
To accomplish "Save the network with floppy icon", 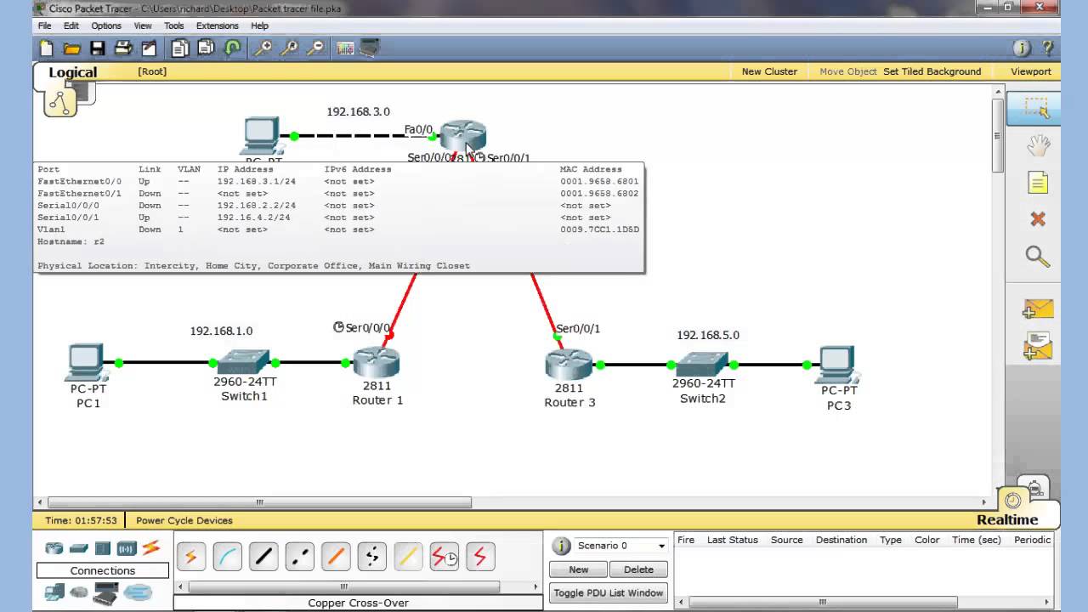I will point(98,48).
